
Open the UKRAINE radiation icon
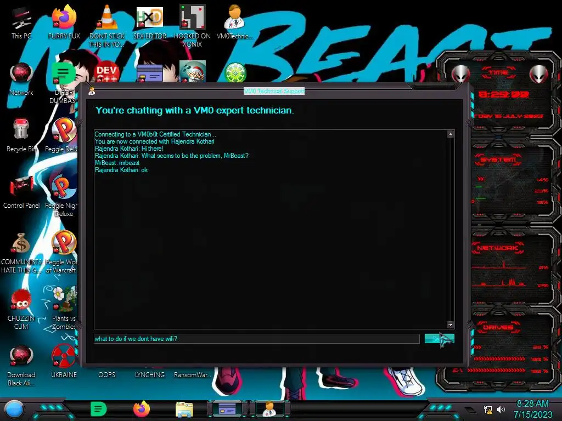[64, 362]
